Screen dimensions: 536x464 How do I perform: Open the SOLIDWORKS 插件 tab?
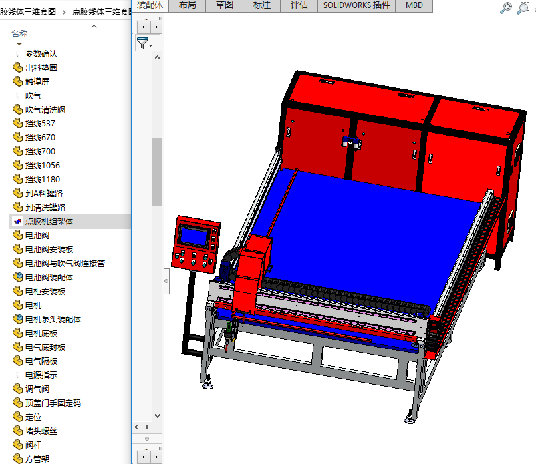pos(356,5)
